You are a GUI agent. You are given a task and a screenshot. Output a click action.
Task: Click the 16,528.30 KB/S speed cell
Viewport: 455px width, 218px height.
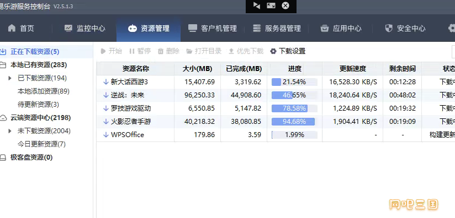(353, 82)
